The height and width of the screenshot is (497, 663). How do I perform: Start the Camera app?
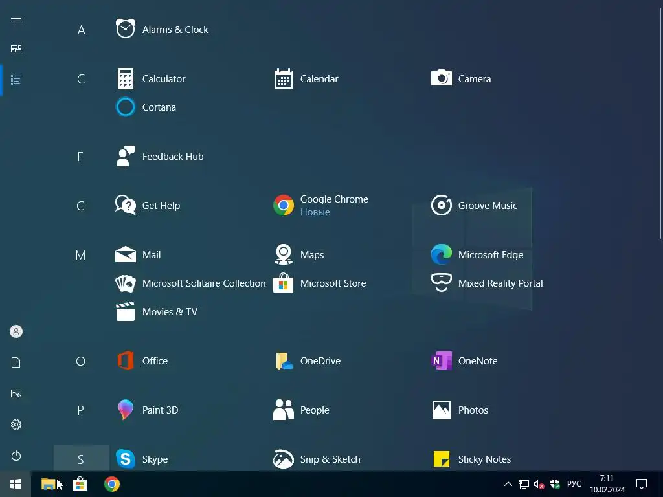click(x=461, y=78)
